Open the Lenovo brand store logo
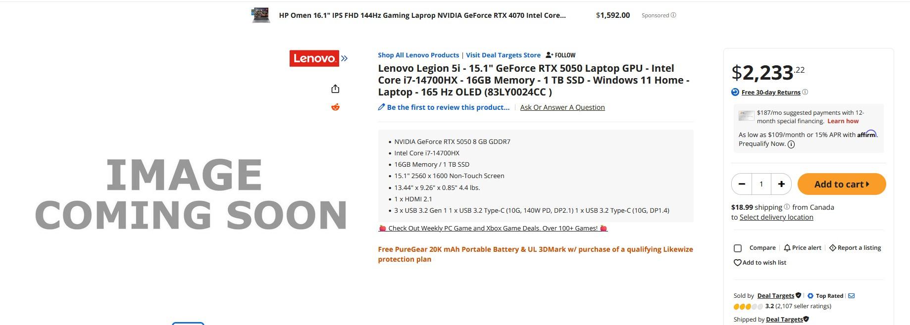 [x=314, y=58]
